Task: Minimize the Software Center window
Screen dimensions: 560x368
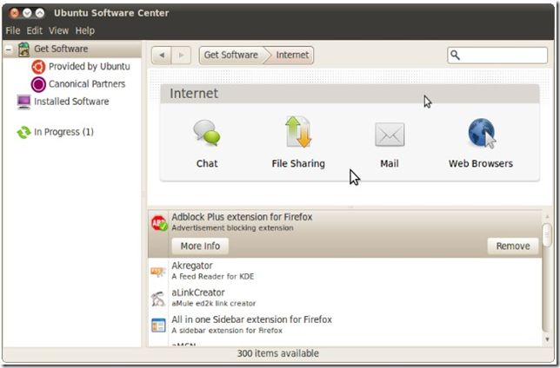Action: 27,13
